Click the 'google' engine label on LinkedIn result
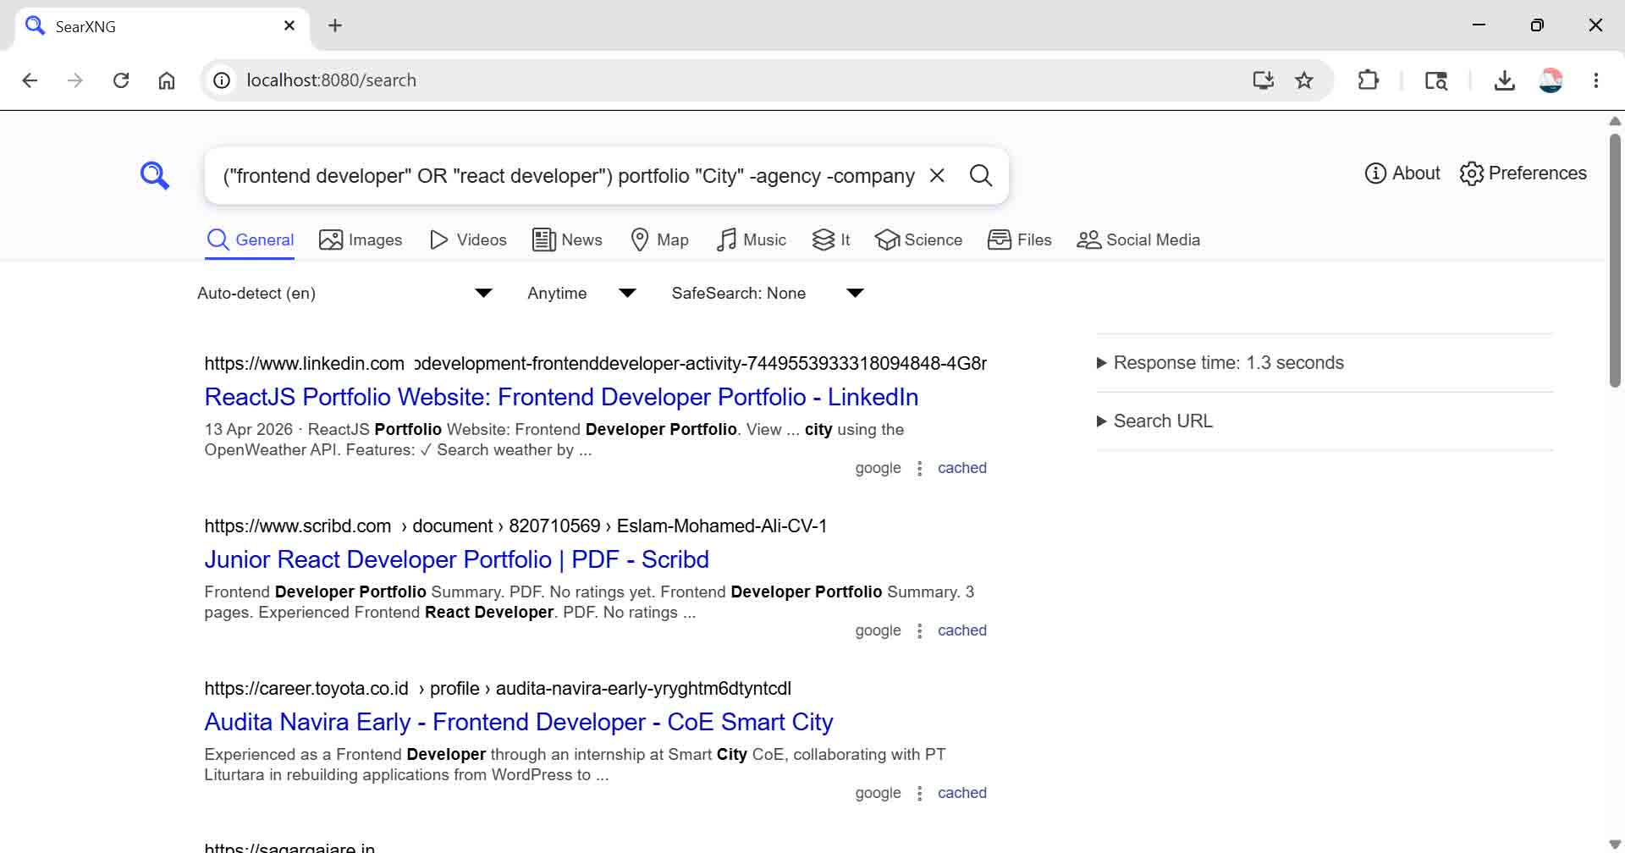 878,468
